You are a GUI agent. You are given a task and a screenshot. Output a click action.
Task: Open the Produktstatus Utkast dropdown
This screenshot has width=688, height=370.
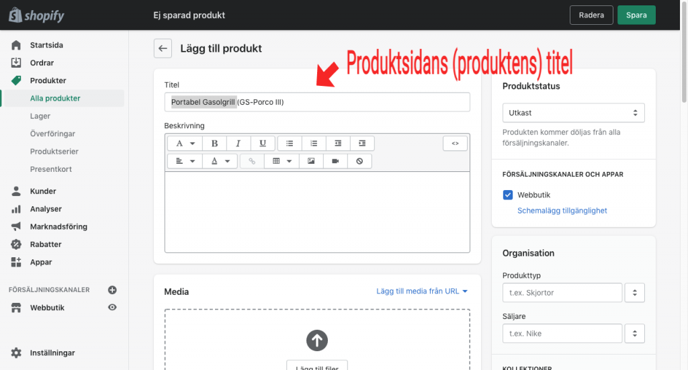(x=574, y=113)
